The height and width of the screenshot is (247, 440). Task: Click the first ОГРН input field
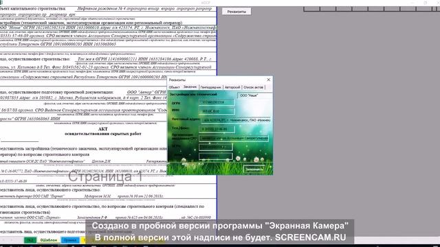click(217, 102)
